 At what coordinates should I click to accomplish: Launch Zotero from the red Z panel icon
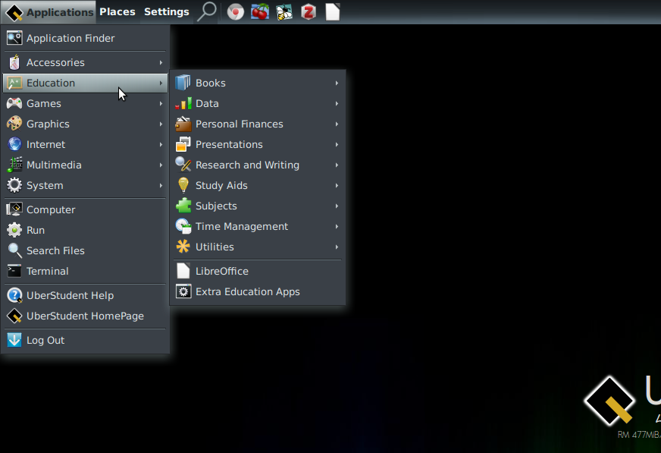tap(308, 12)
